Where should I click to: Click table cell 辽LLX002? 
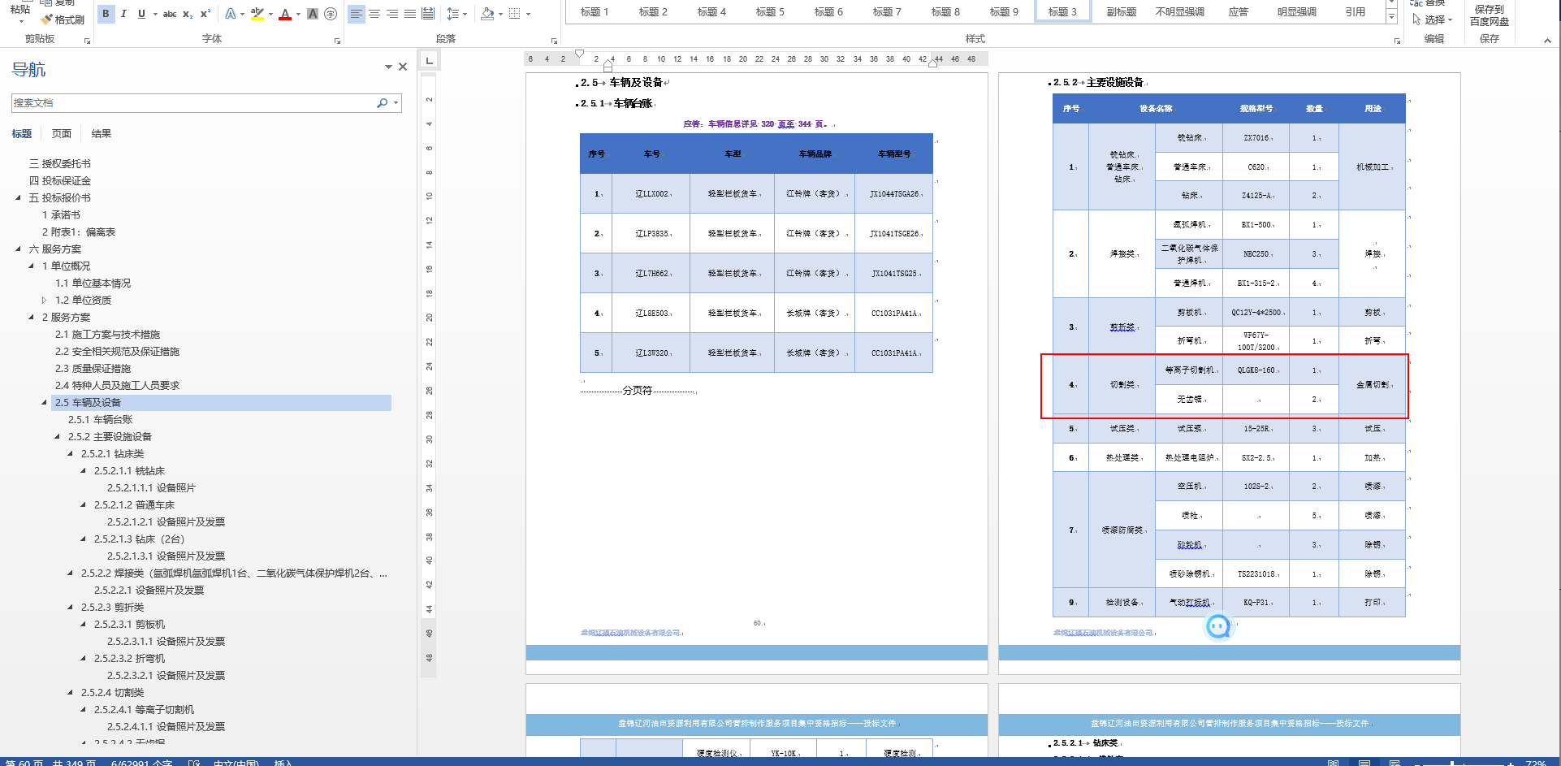tap(651, 194)
